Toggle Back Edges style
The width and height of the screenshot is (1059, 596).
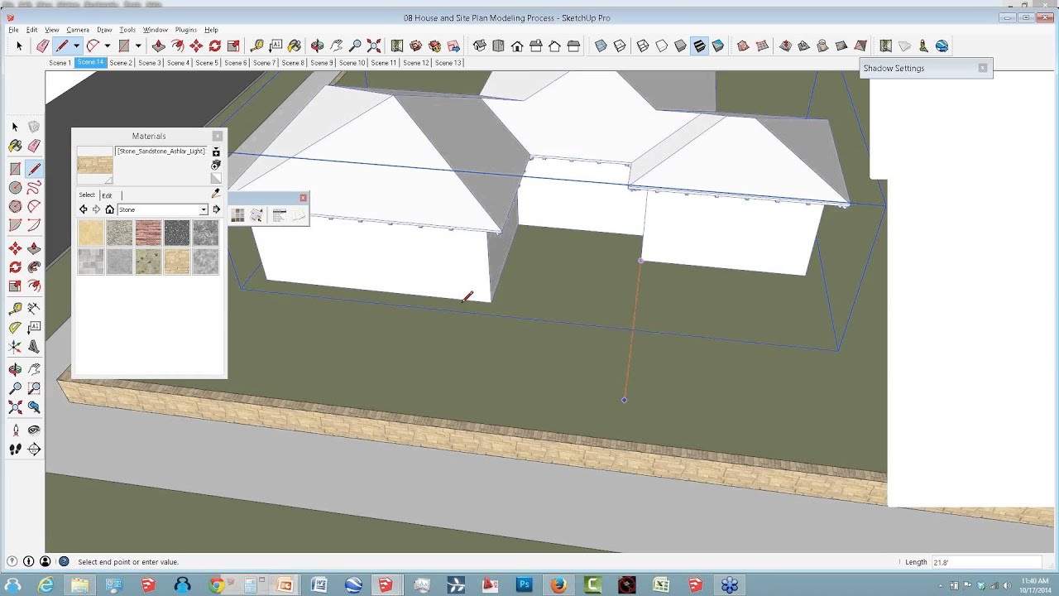[x=620, y=46]
